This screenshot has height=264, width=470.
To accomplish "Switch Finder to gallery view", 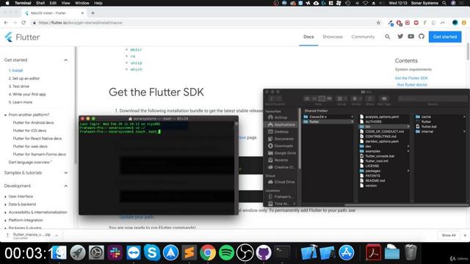I will coord(330,98).
